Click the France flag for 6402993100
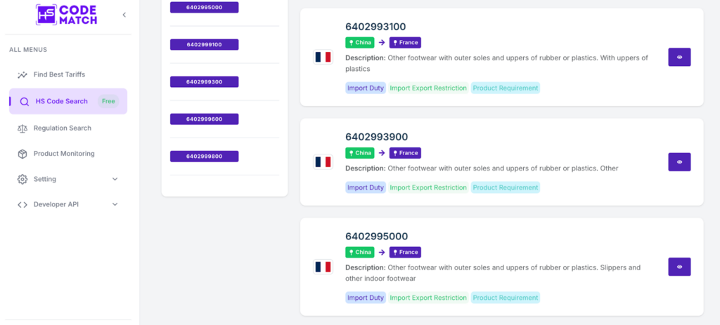 (323, 58)
